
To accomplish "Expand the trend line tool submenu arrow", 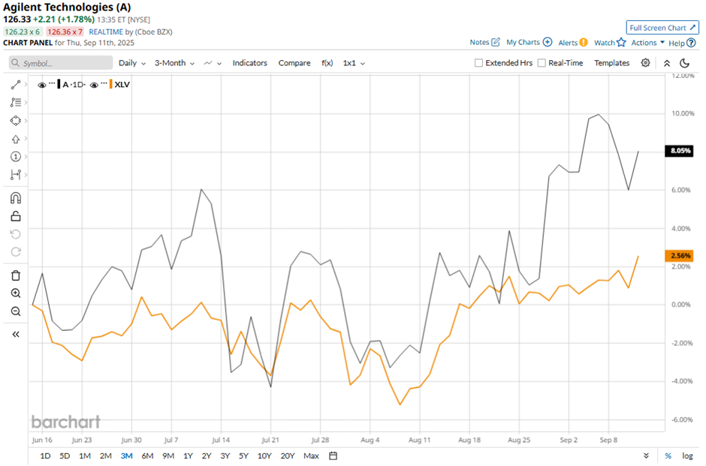I will coord(26,85).
